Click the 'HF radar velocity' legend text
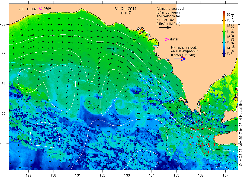The height and width of the screenshot is (179, 244). tap(184, 47)
